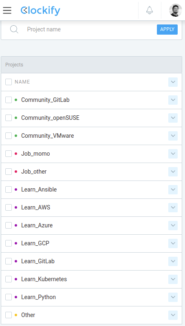Screen dimensions: 185x326
Task: Open the Job_other project
Action: 34,172
